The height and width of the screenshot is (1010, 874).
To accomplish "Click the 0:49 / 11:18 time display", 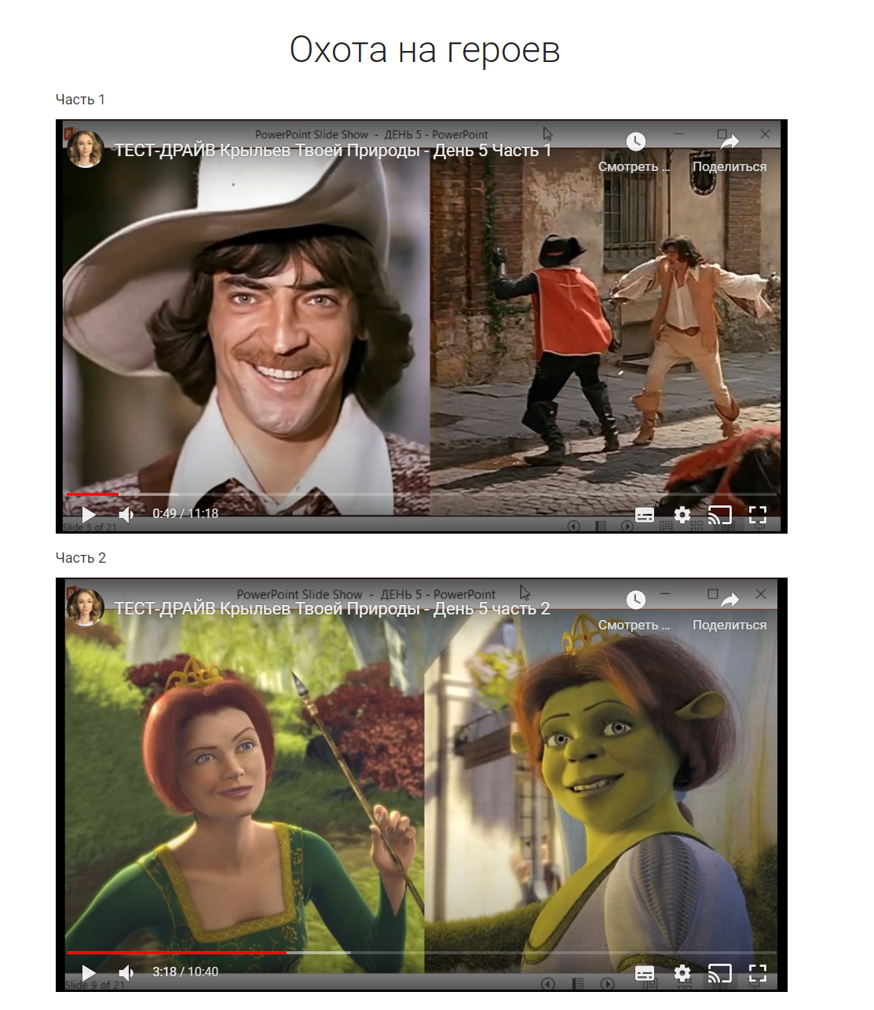I will [x=185, y=513].
